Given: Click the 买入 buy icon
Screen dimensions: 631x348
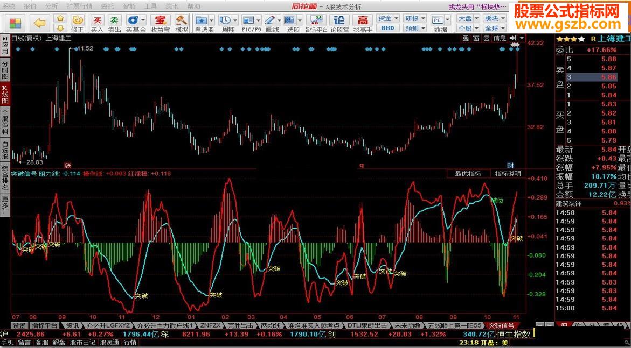Looking at the screenshot, I should 97,23.
